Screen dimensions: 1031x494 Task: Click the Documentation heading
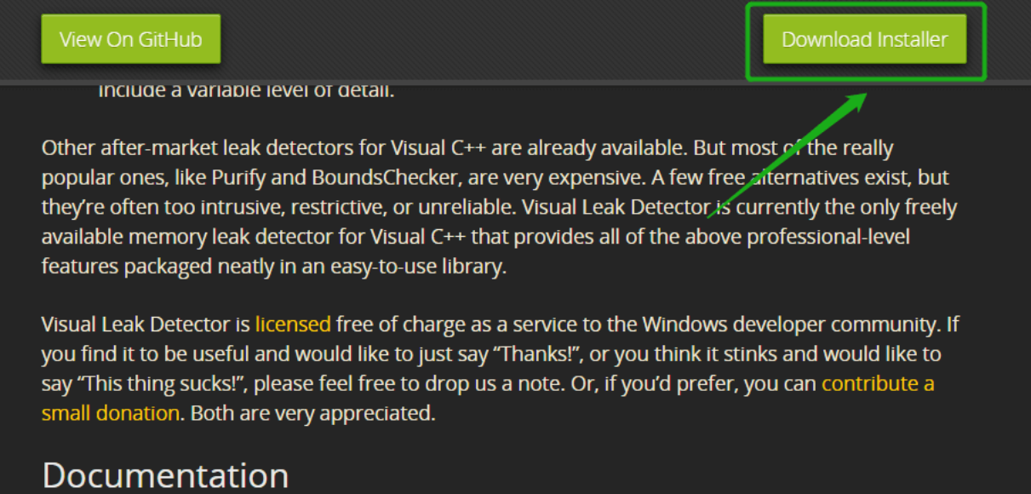tap(165, 474)
